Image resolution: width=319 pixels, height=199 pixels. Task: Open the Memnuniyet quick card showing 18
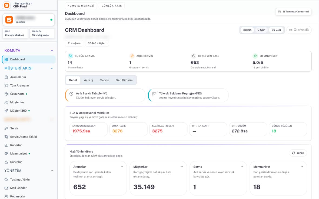[x=278, y=178]
